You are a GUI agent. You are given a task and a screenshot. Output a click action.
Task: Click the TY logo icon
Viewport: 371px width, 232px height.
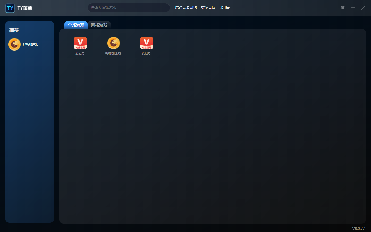[10, 8]
